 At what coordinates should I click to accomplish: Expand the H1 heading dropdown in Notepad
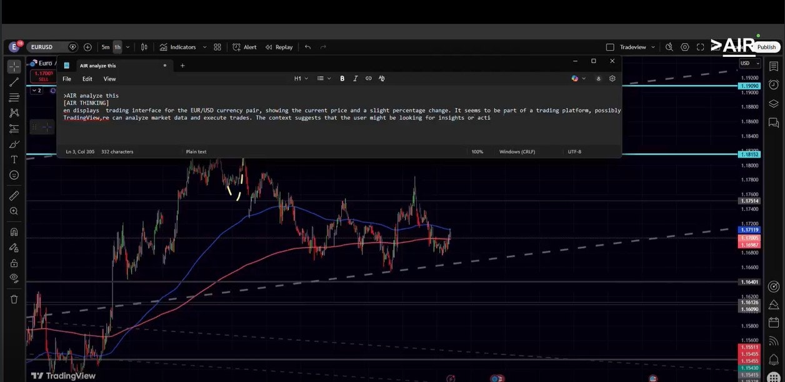301,79
